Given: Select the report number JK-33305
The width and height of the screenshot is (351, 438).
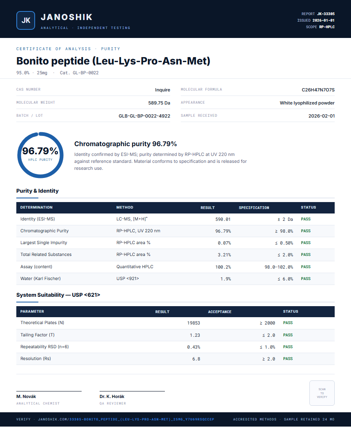Looking at the screenshot, I should pyautogui.click(x=326, y=14).
